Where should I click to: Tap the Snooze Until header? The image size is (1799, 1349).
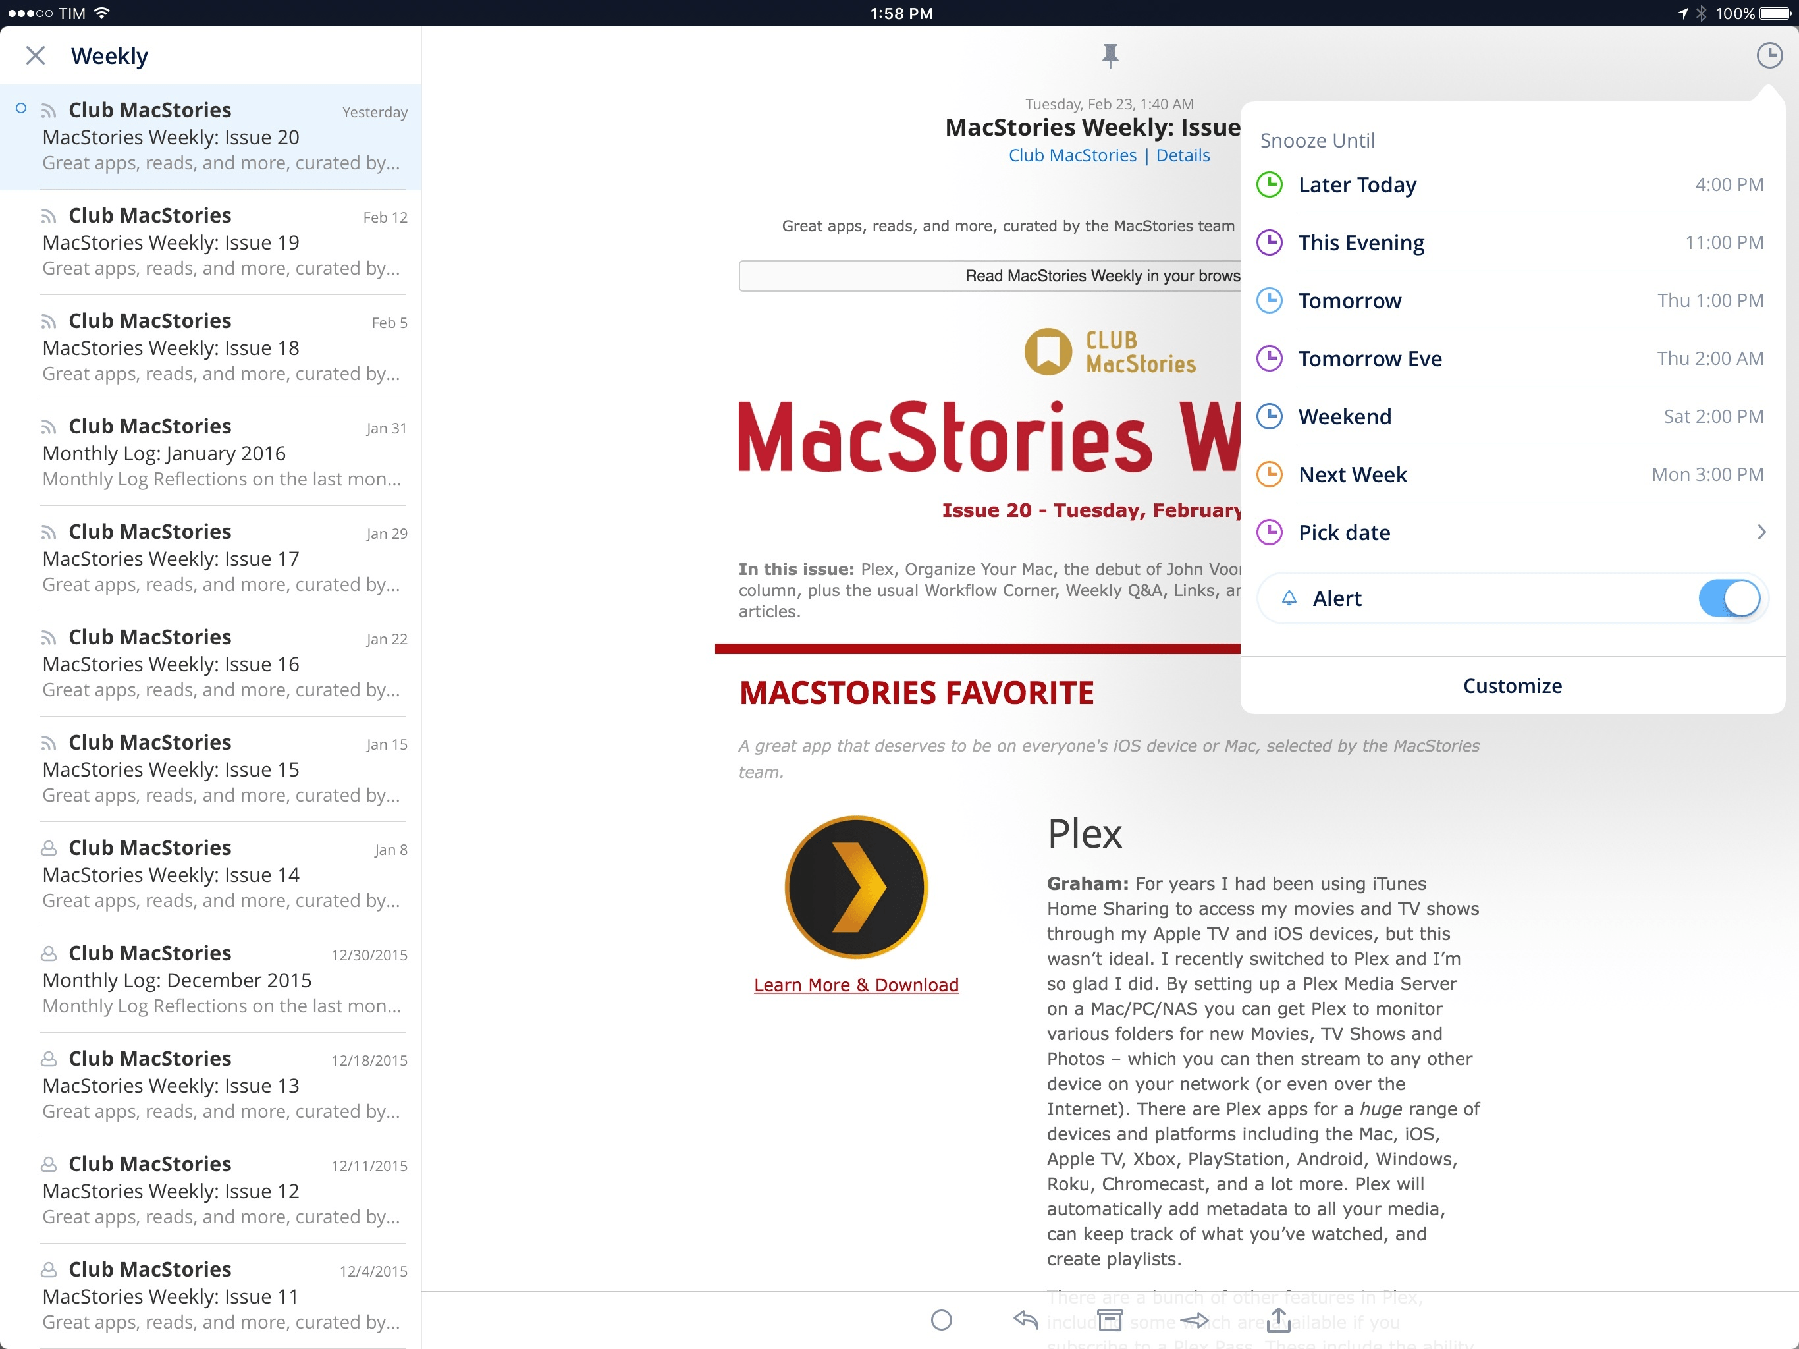click(x=1317, y=141)
